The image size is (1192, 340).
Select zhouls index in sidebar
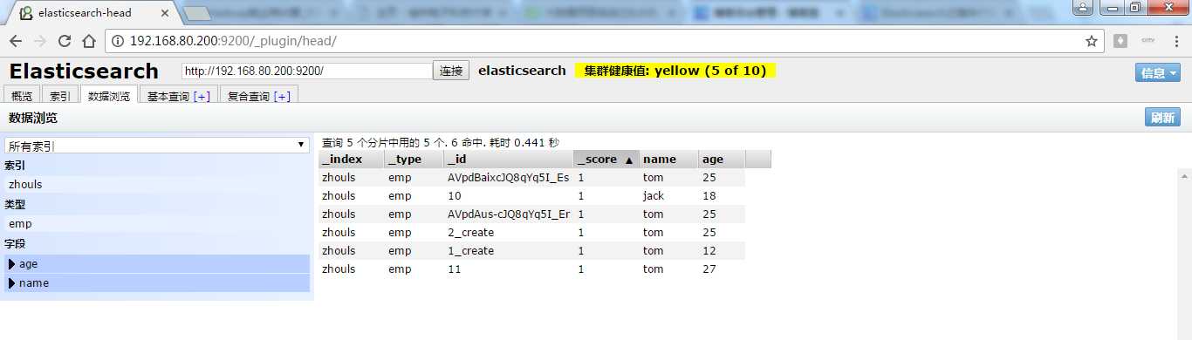coord(157,184)
